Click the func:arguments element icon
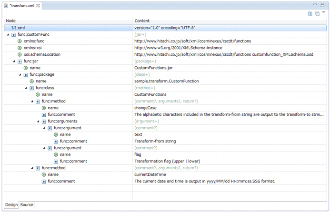331x213 pixels. point(44,121)
